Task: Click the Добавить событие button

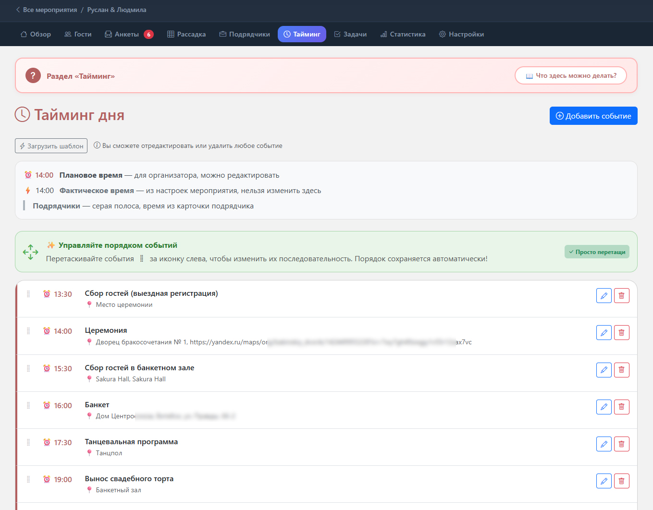Action: pos(593,116)
